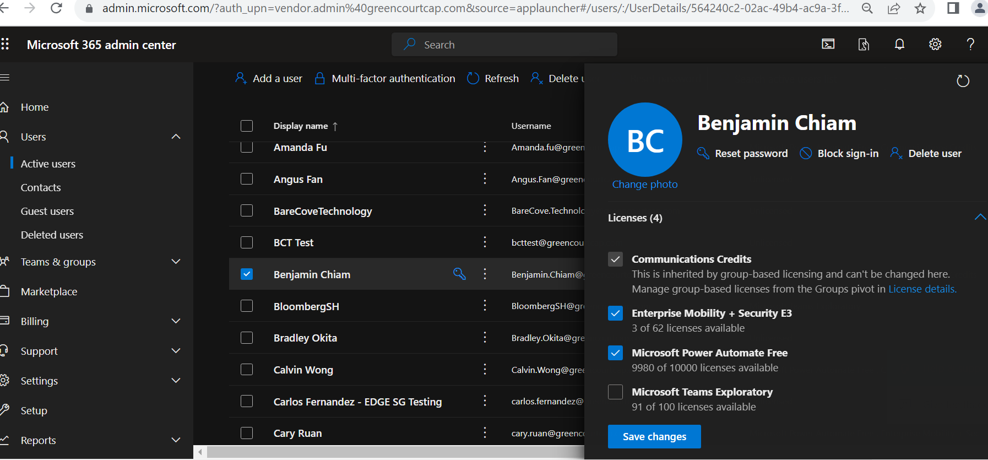Viewport: 988px width, 460px height.
Task: Open the app launcher waffle icon
Action: pyautogui.click(x=5, y=44)
